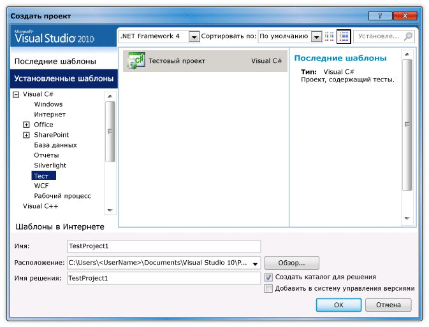
Task: Click the OK button
Action: (338, 305)
